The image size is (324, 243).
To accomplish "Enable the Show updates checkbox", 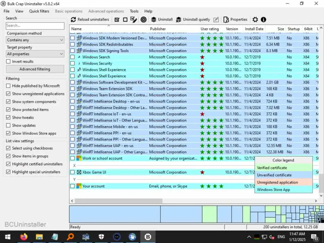I will point(8,125).
